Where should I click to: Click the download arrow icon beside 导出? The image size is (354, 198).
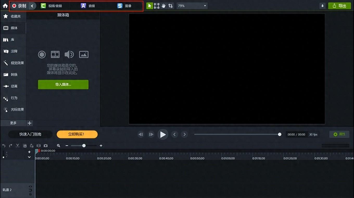coord(323,6)
